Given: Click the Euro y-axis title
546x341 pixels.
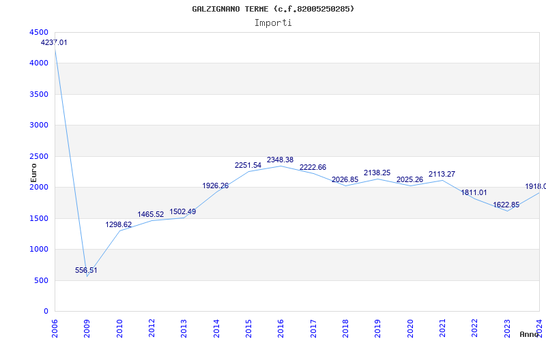Looking at the screenshot, I should (x=33, y=172).
